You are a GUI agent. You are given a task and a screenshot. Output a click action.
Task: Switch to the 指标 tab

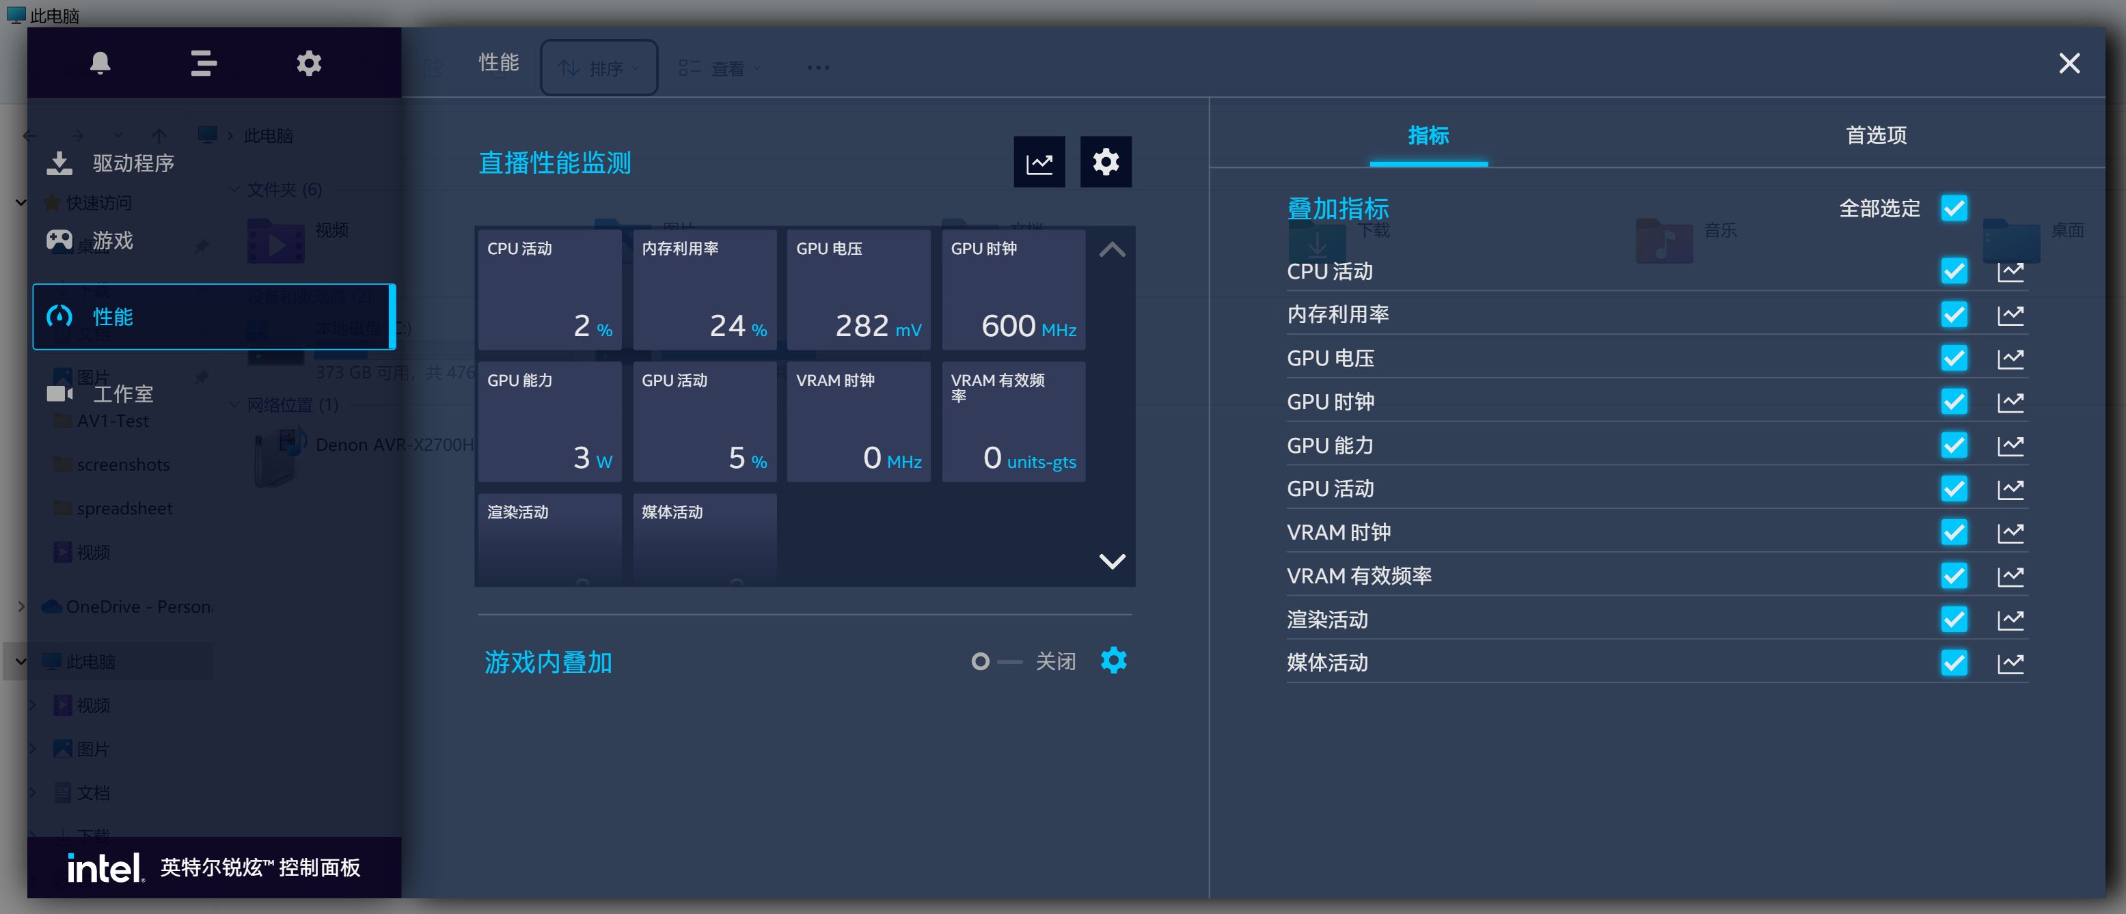point(1428,135)
